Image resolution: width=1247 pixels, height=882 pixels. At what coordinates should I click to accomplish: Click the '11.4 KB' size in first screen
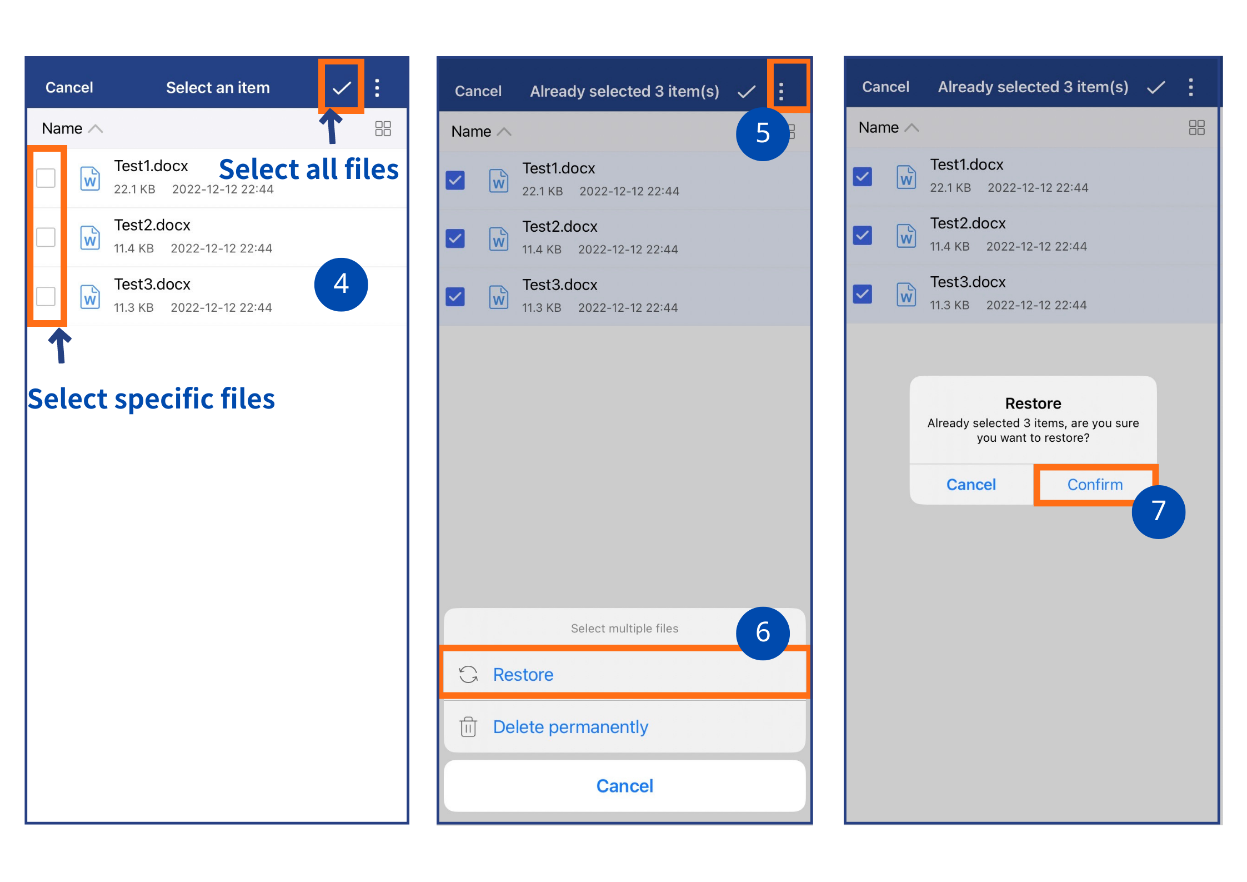point(134,248)
